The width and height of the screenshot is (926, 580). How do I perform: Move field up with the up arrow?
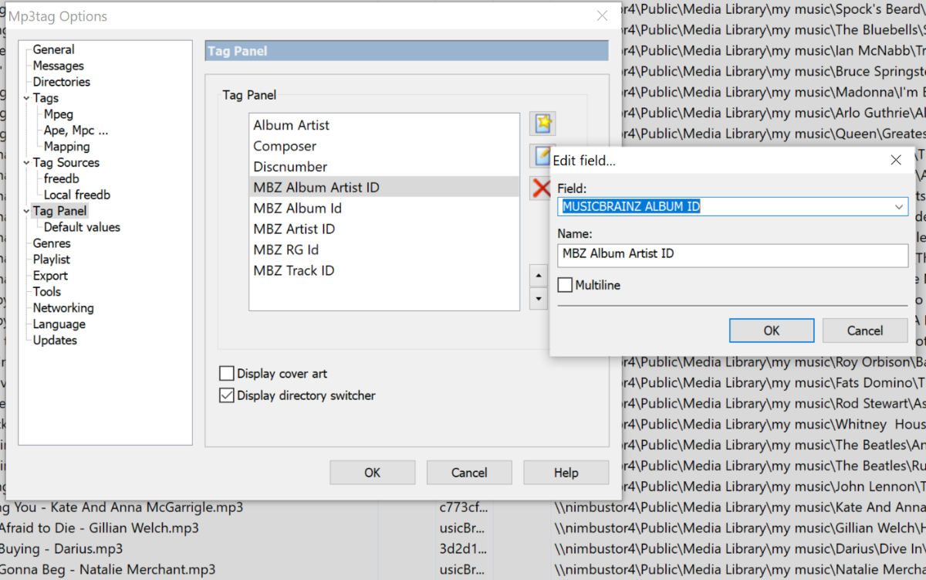point(538,275)
